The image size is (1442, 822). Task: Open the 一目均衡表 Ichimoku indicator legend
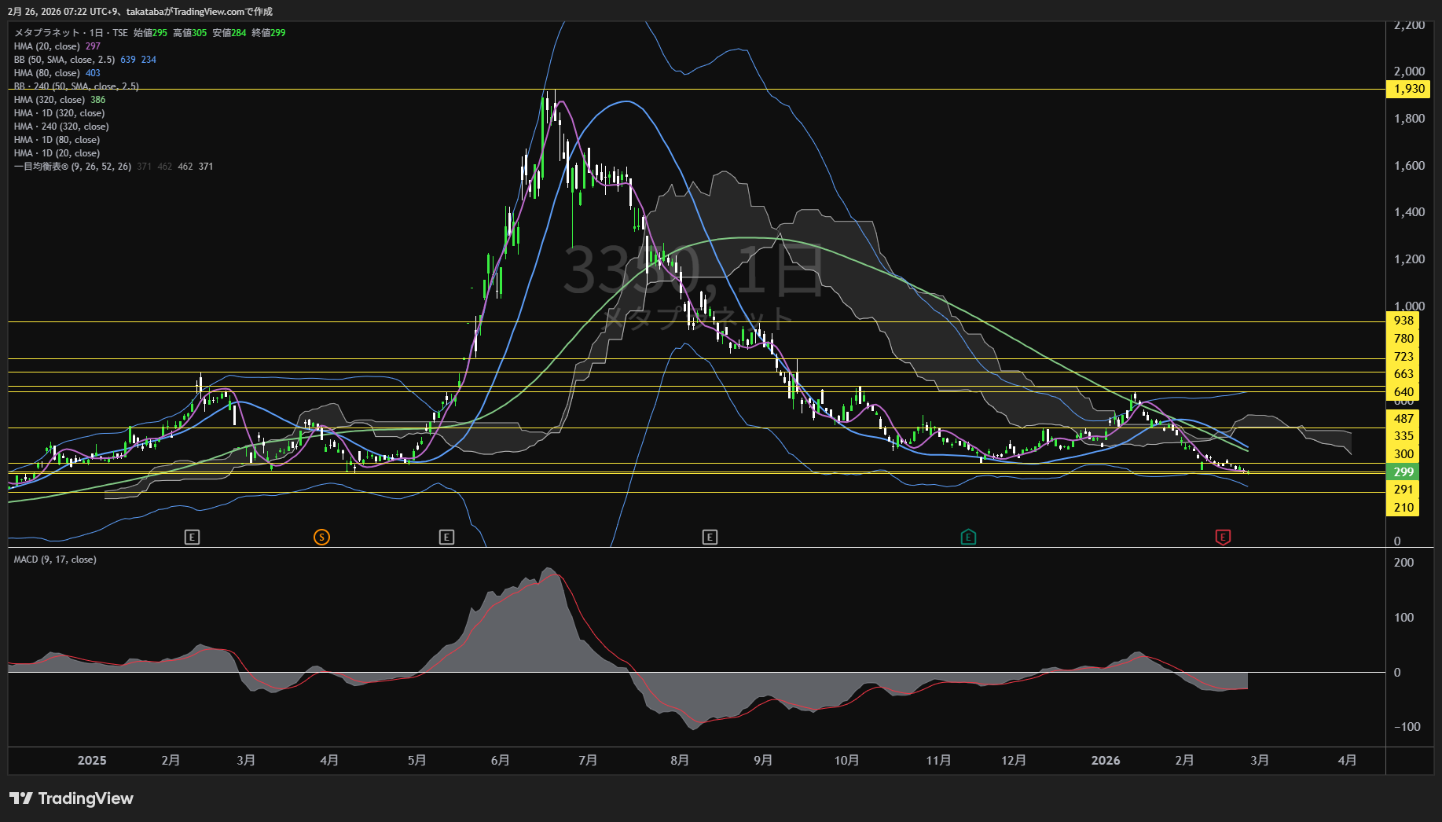(72, 167)
